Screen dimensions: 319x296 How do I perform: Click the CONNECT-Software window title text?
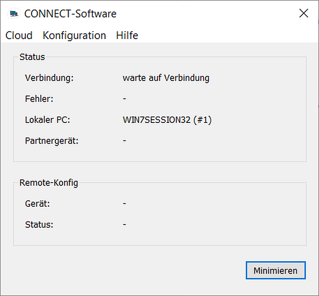click(x=70, y=14)
